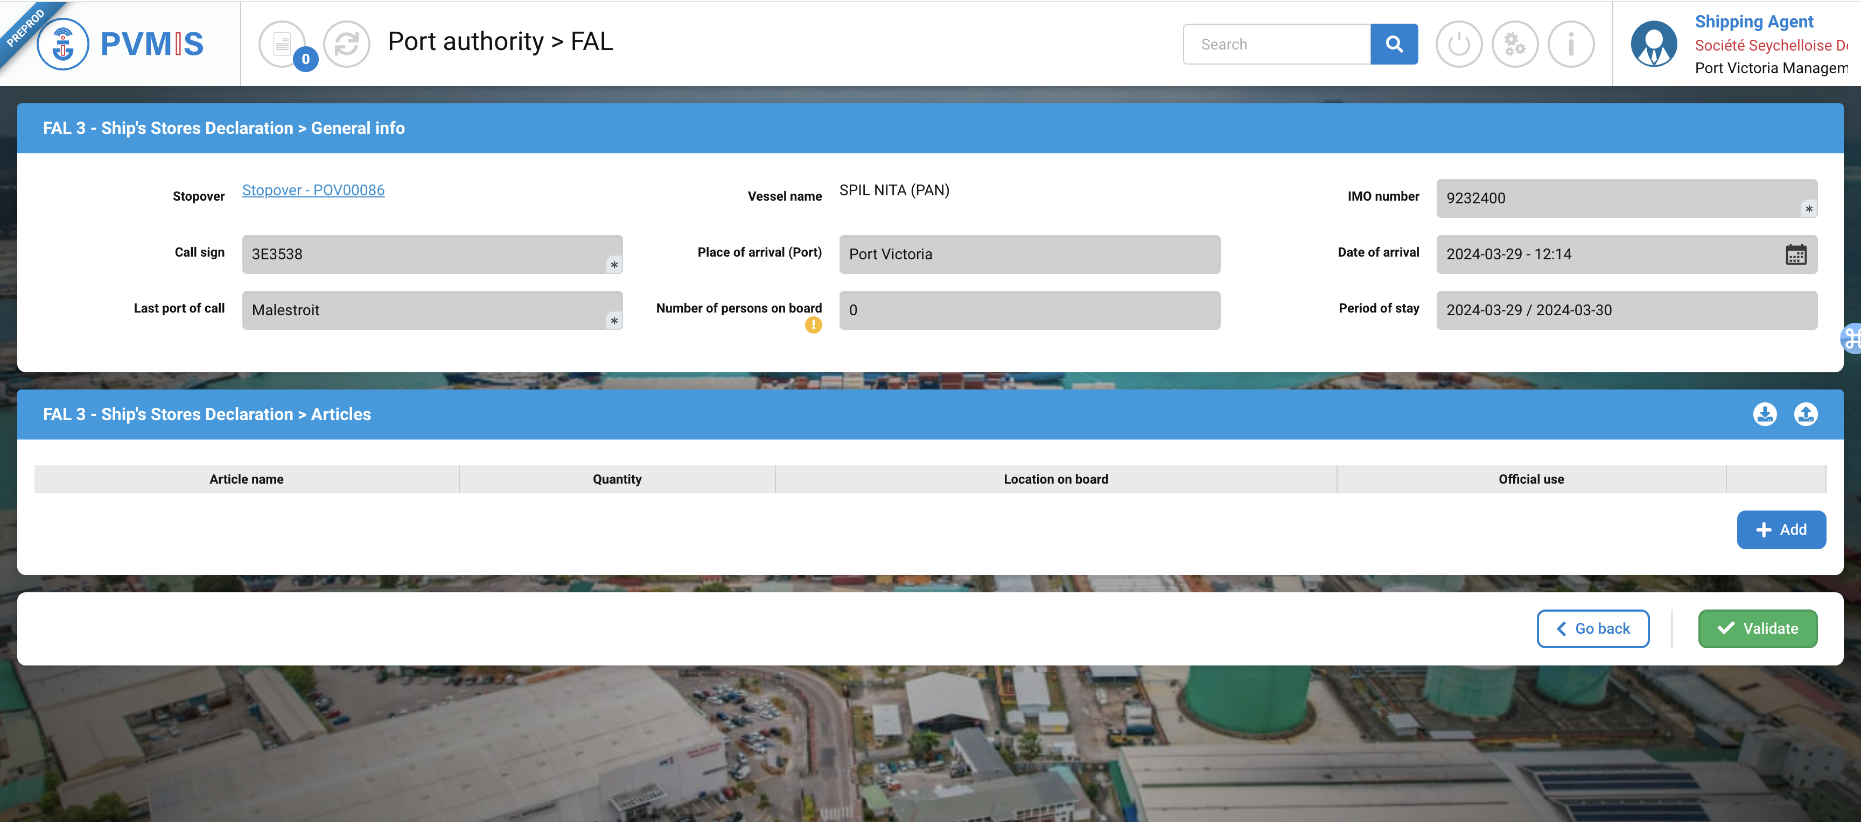
Task: Click the Last port of call field
Action: [x=431, y=310]
